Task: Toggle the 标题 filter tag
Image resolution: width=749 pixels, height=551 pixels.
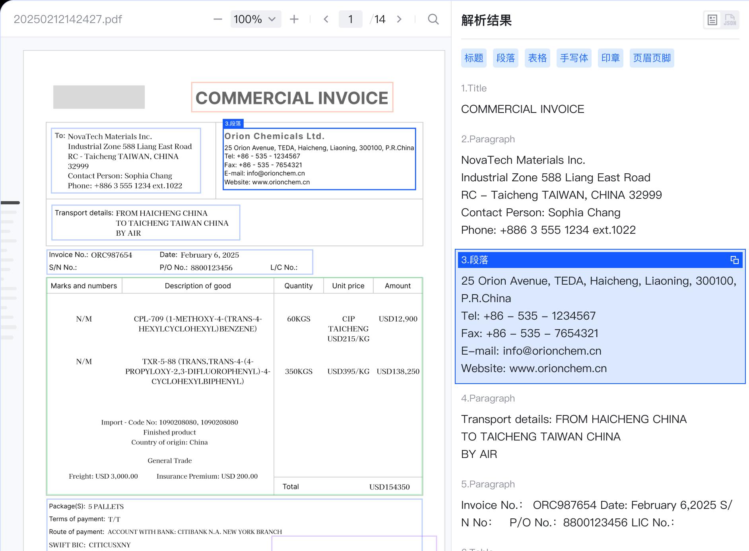Action: point(473,58)
